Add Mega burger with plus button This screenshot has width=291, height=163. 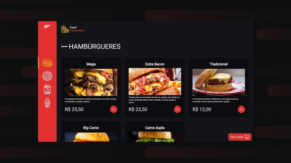click(114, 109)
